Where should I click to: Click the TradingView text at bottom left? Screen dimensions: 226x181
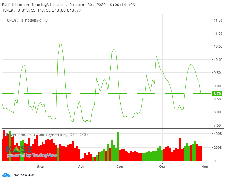point(22,175)
